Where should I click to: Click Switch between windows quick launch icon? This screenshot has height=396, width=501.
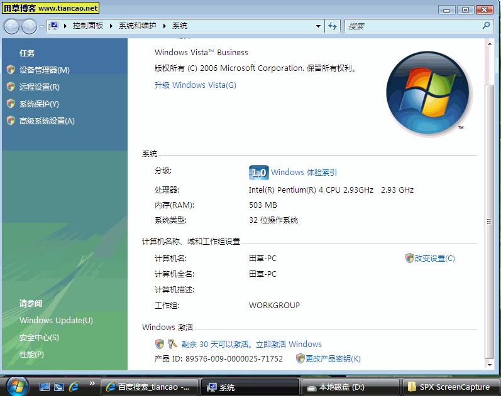coord(59,387)
